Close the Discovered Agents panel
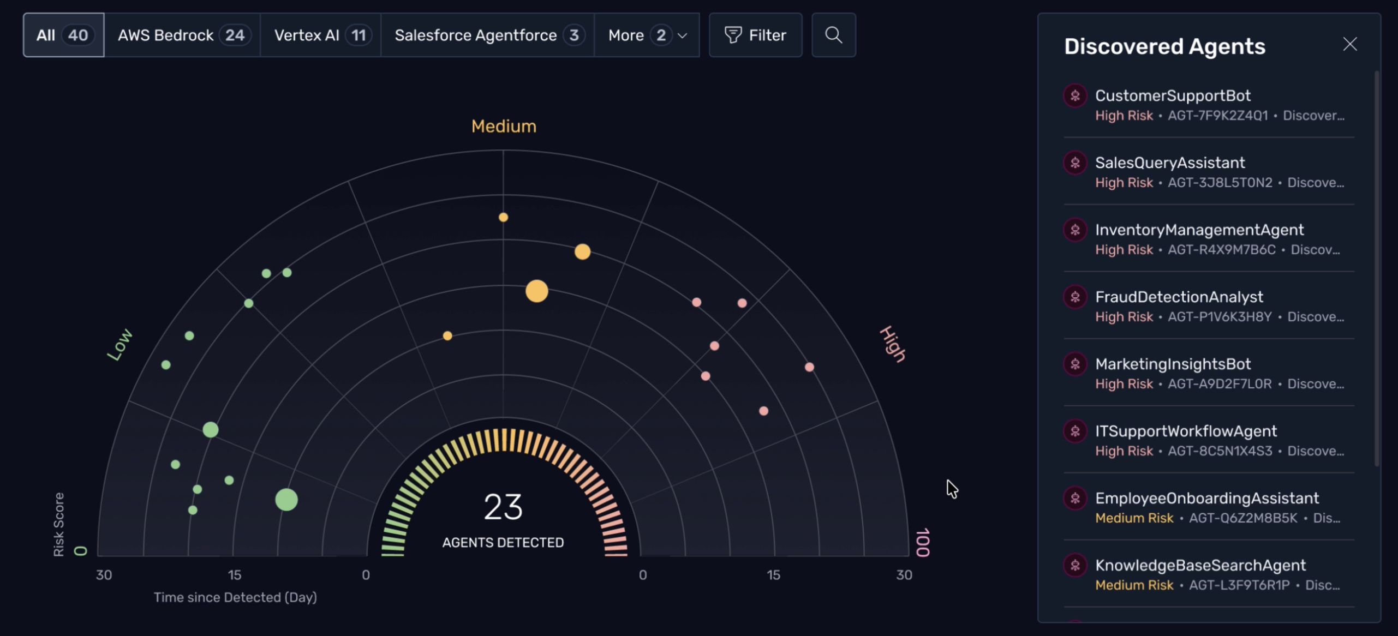1398x636 pixels. tap(1349, 44)
